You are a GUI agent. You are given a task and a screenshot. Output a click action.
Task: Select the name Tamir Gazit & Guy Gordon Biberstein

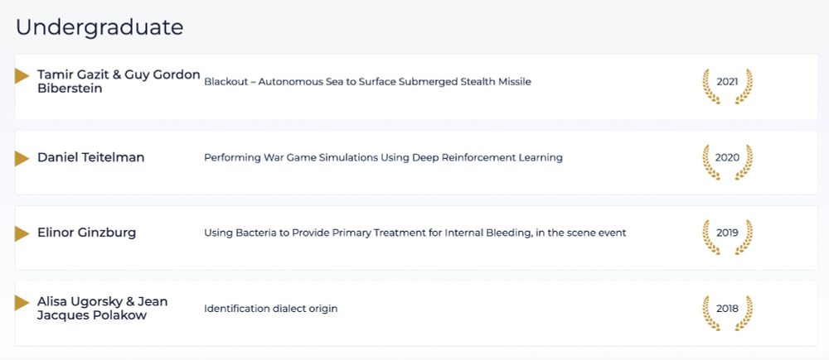pyautogui.click(x=119, y=82)
